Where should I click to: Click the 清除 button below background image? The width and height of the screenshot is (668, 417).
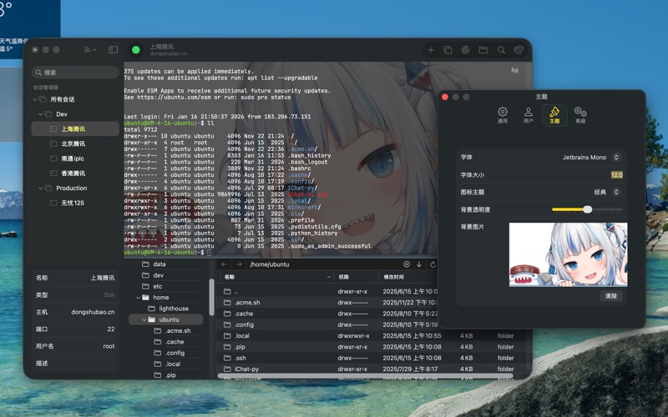click(x=611, y=296)
